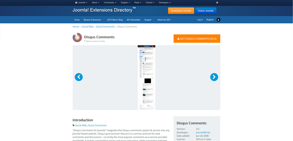Click the Joomla! Extensions Directory title

(104, 10)
